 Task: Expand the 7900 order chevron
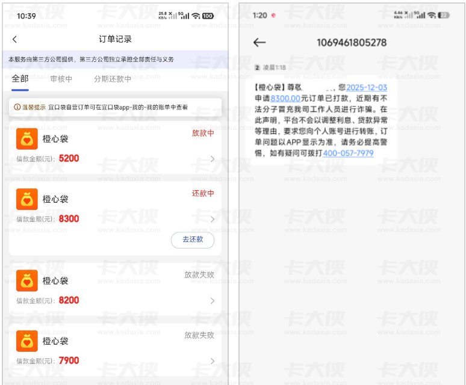[212, 361]
